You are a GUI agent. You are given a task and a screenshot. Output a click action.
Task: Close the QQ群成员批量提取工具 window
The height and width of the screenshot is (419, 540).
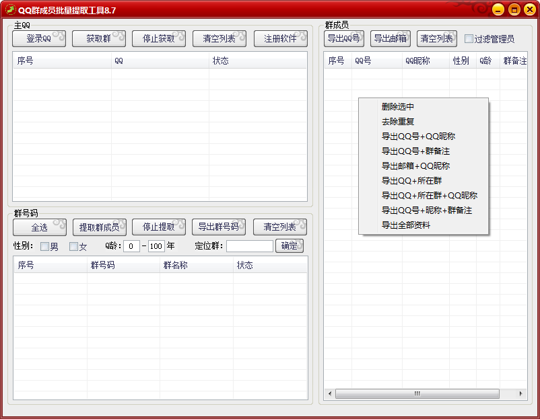[x=530, y=9]
